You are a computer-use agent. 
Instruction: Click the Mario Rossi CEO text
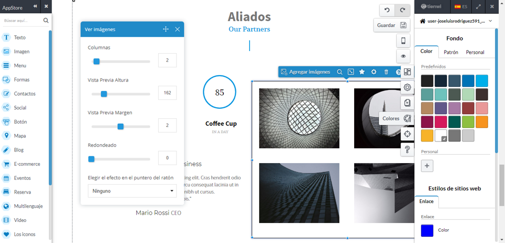[x=159, y=212]
